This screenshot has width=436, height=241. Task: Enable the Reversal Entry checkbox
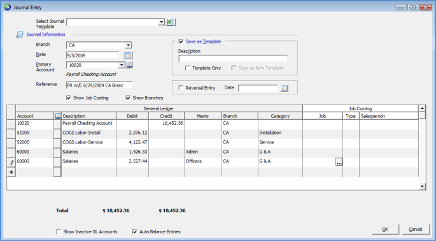(x=181, y=88)
